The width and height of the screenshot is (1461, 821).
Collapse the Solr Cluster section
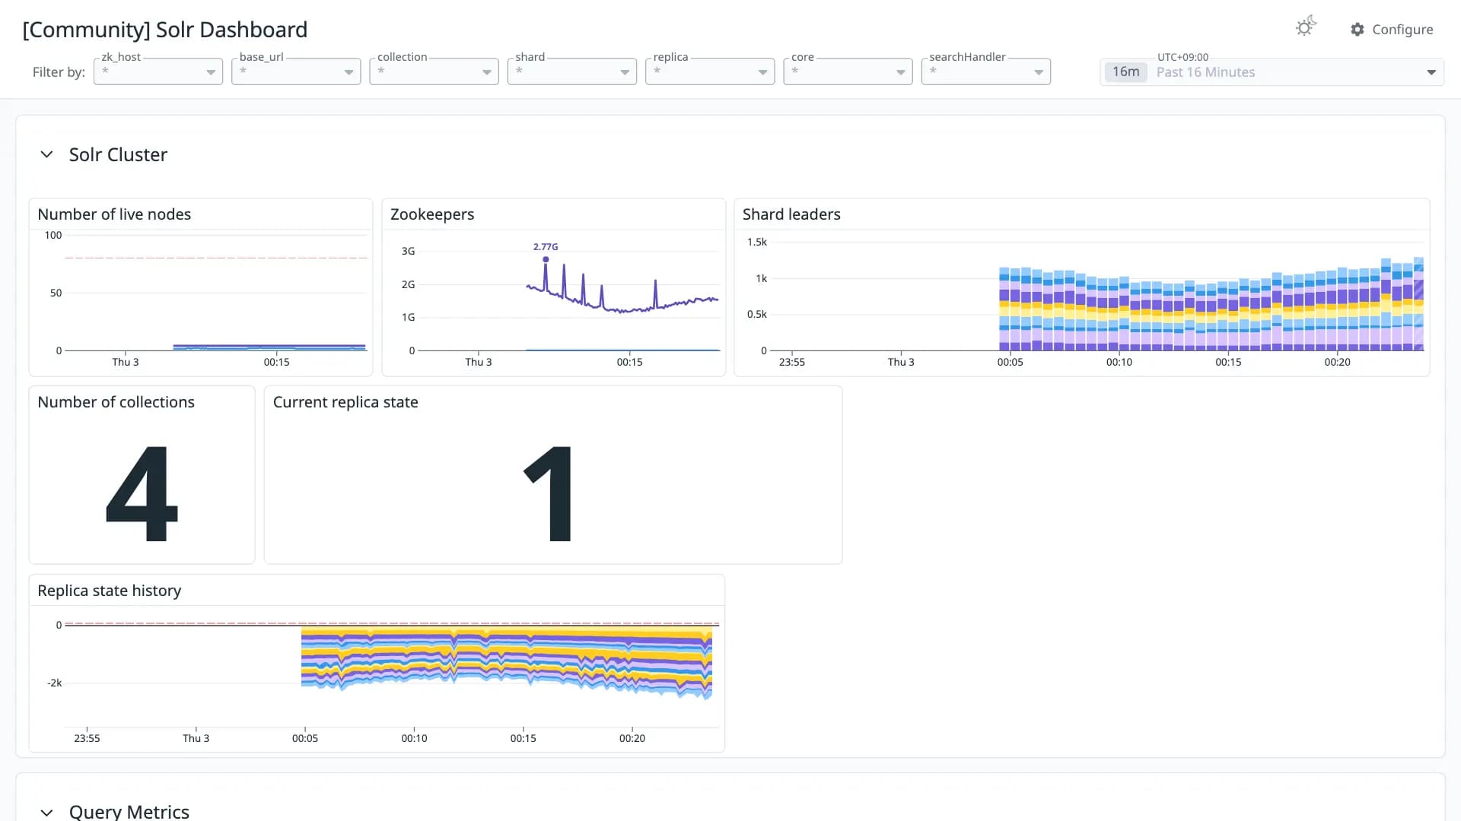46,154
